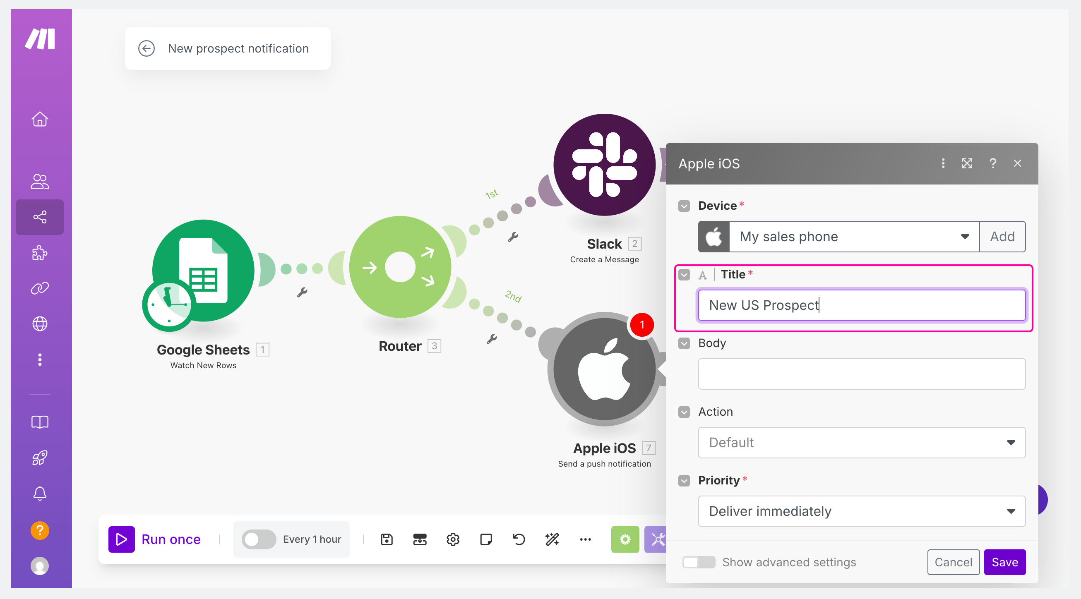The height and width of the screenshot is (599, 1081).
Task: Open the Connections link icon in sidebar
Action: (x=40, y=288)
